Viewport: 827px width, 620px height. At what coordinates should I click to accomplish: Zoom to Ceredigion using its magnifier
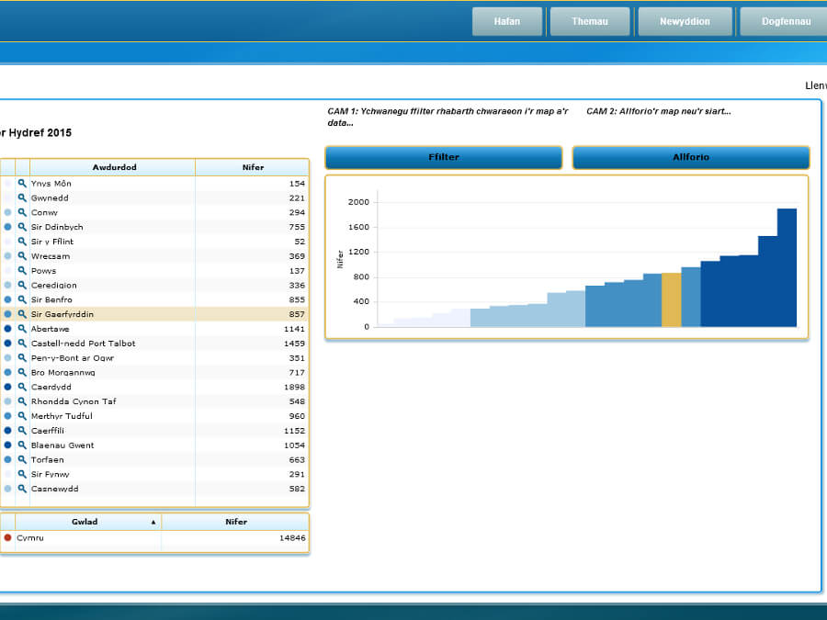click(22, 286)
